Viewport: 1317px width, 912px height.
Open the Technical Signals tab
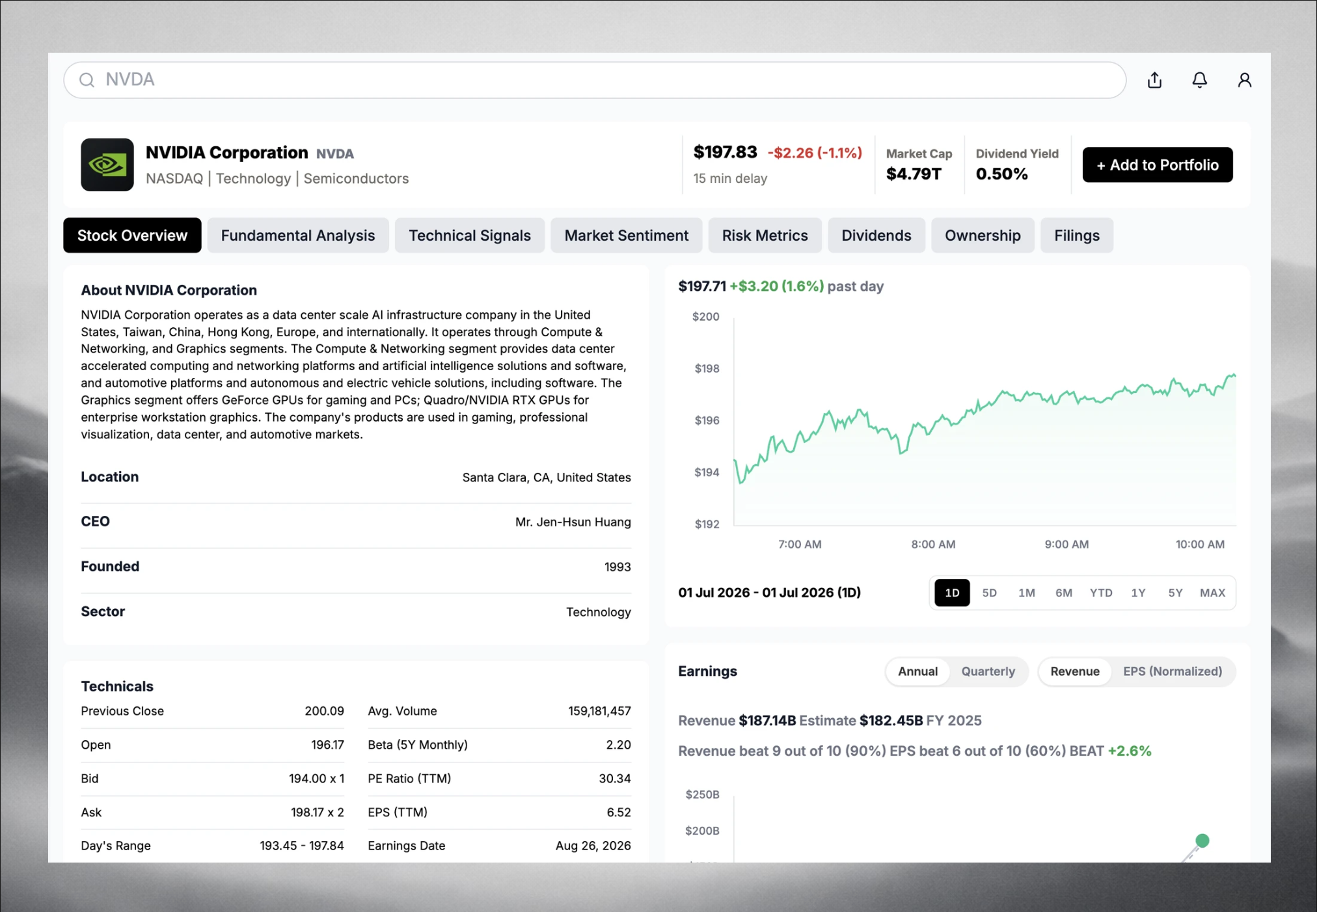pos(470,235)
